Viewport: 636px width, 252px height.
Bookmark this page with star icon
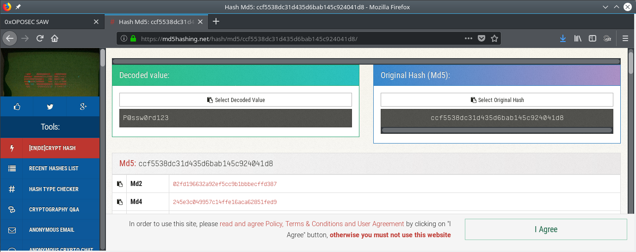(x=494, y=39)
